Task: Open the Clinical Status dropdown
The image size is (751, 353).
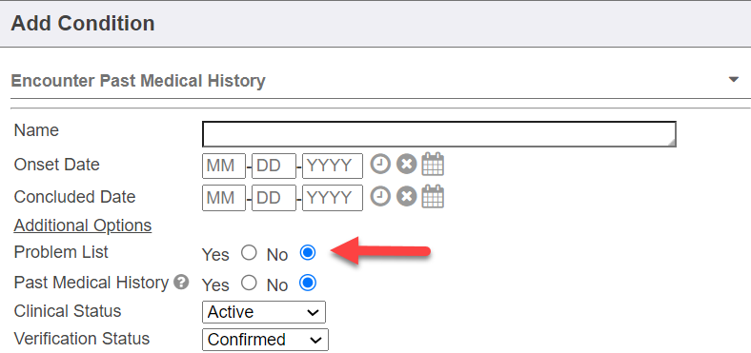Action: 264,312
